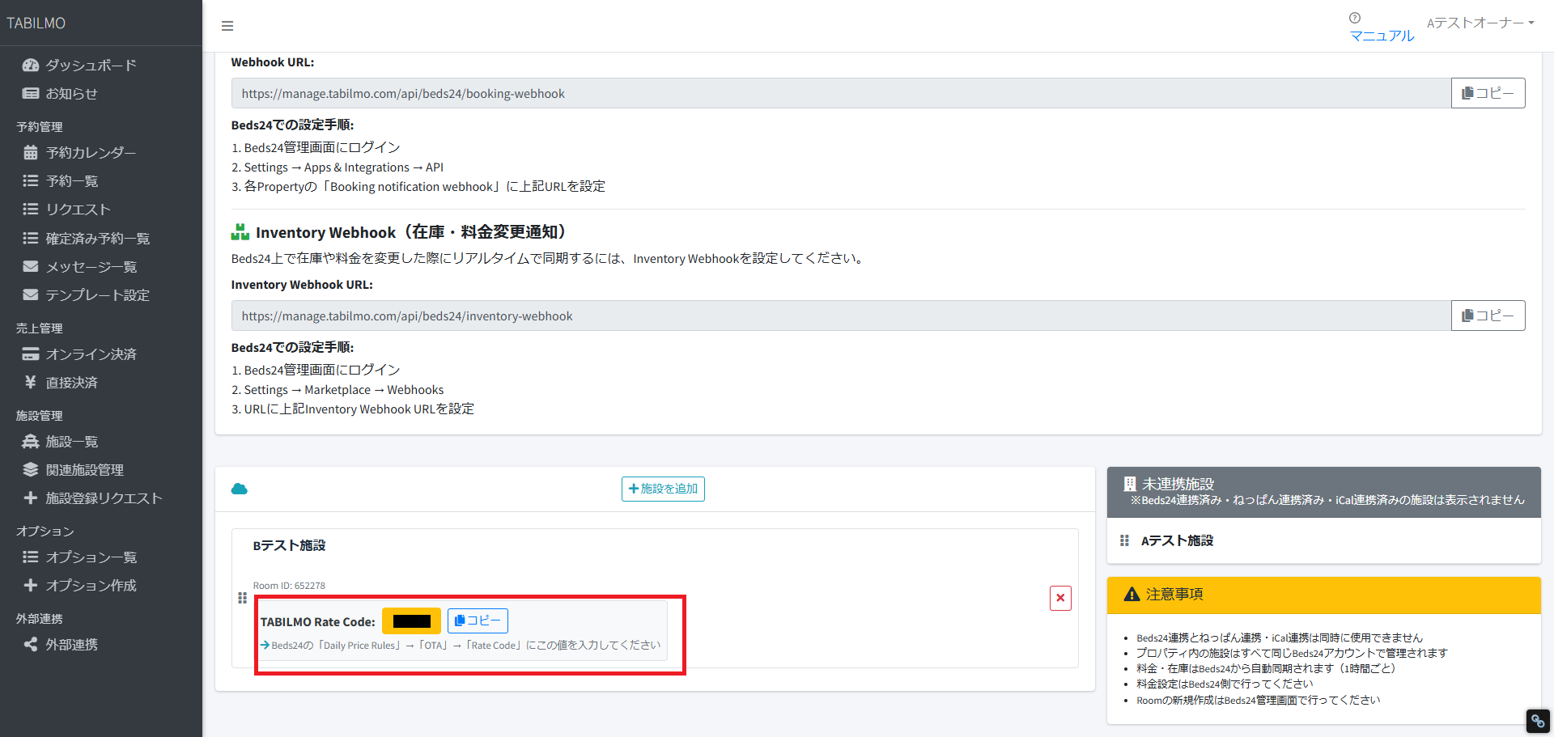Click the cloud icon above Bテスト施設
The height and width of the screenshot is (737, 1554).
coord(240,489)
